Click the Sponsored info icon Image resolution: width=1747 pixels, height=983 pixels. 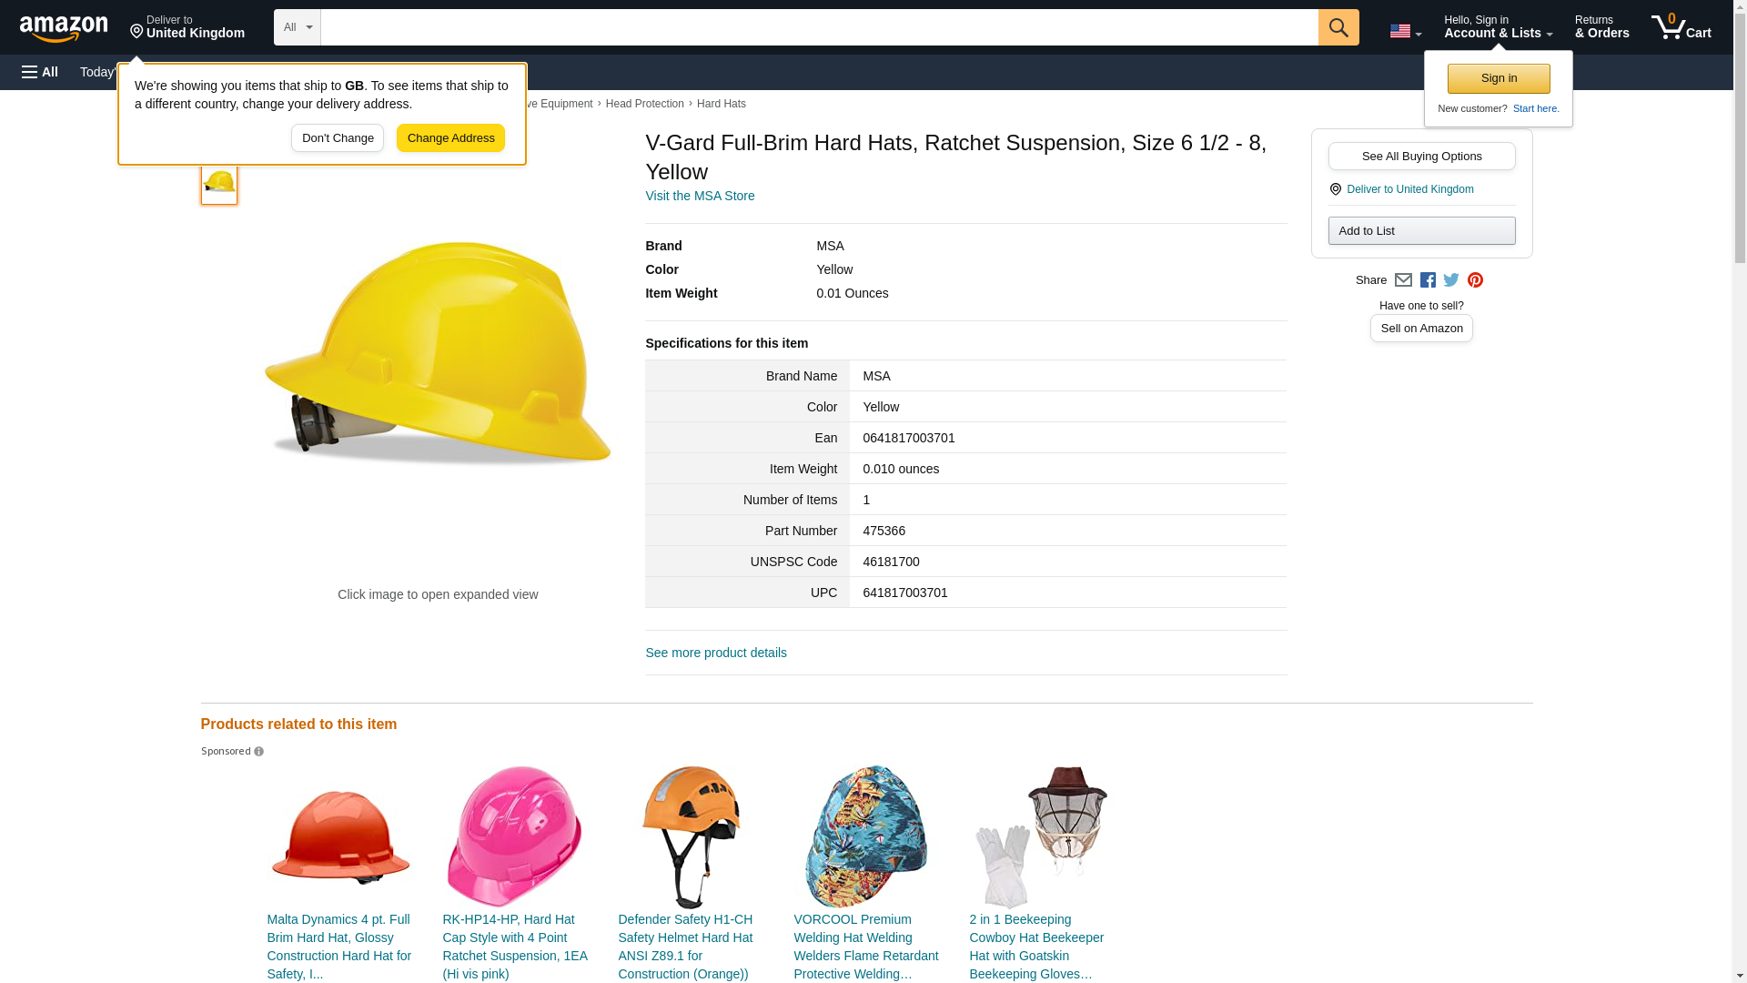258,752
